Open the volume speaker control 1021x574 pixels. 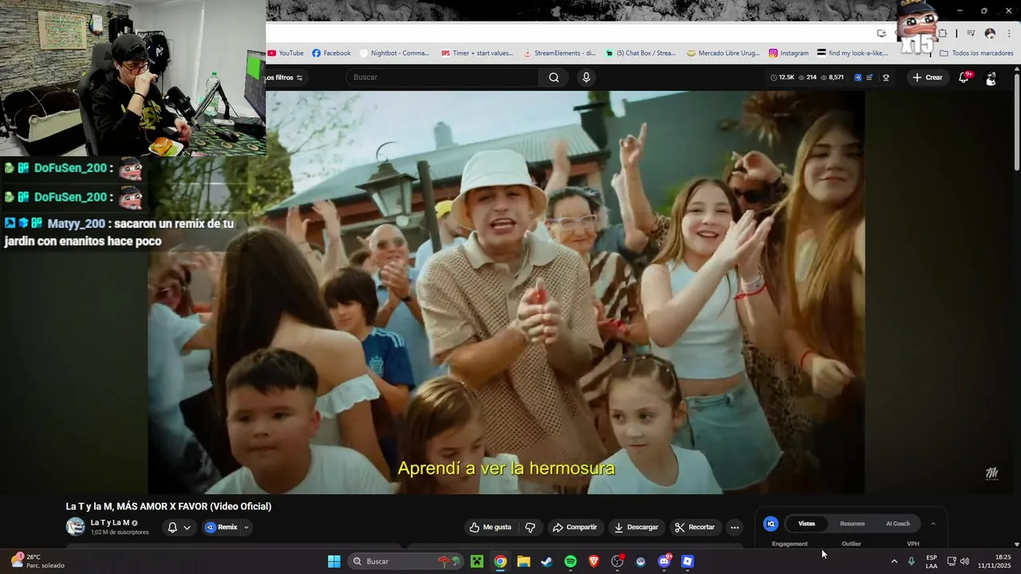[x=964, y=561]
